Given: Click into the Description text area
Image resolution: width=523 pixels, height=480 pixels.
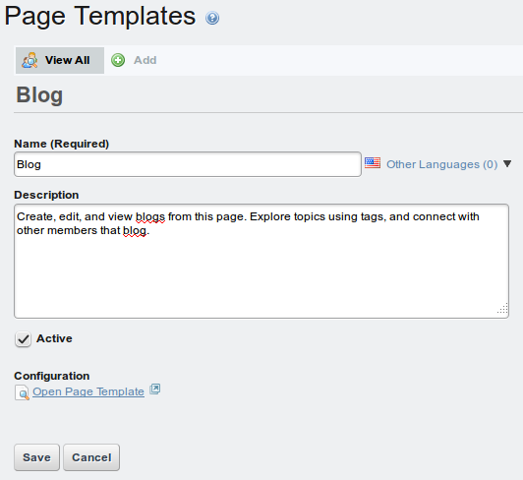Looking at the screenshot, I should pyautogui.click(x=261, y=261).
